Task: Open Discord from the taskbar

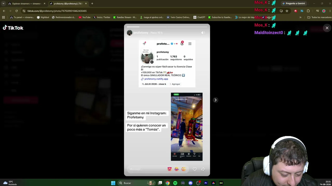Action: point(191,183)
